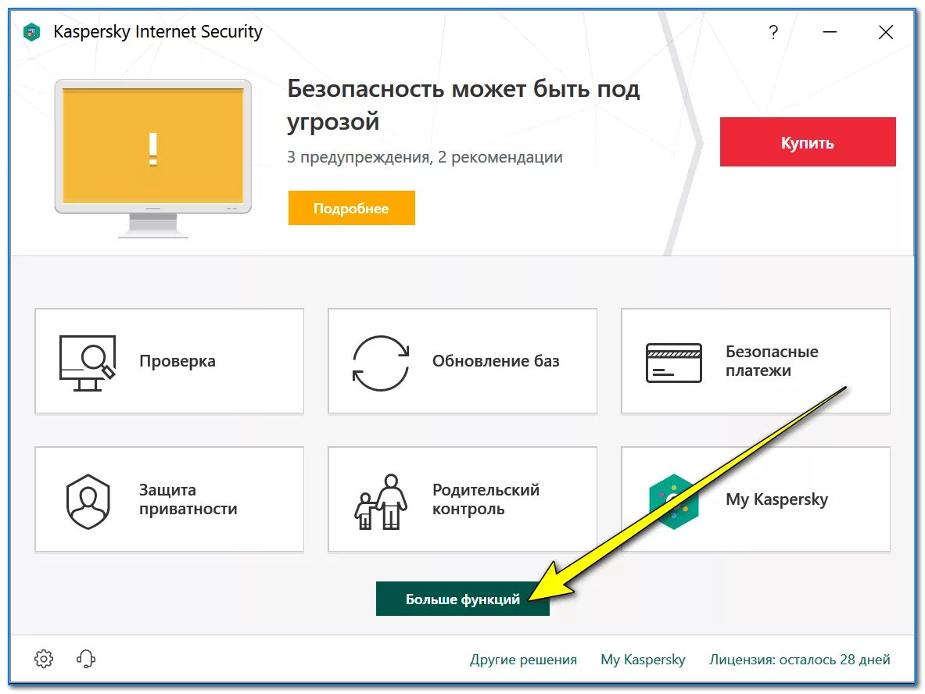Click My Kaspersky link in footer
The width and height of the screenshot is (925, 694).
[x=643, y=659]
